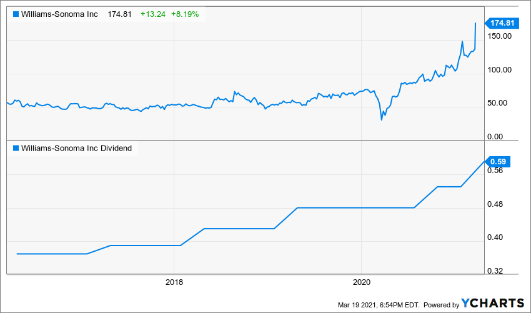The image size is (531, 313).
Task: Click the 0.59 dividend flag marker
Action: coord(497,162)
